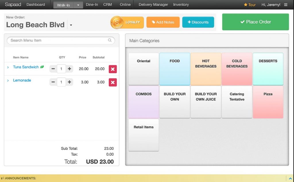
Task: Select the Retail Items tile
Action: point(144,135)
